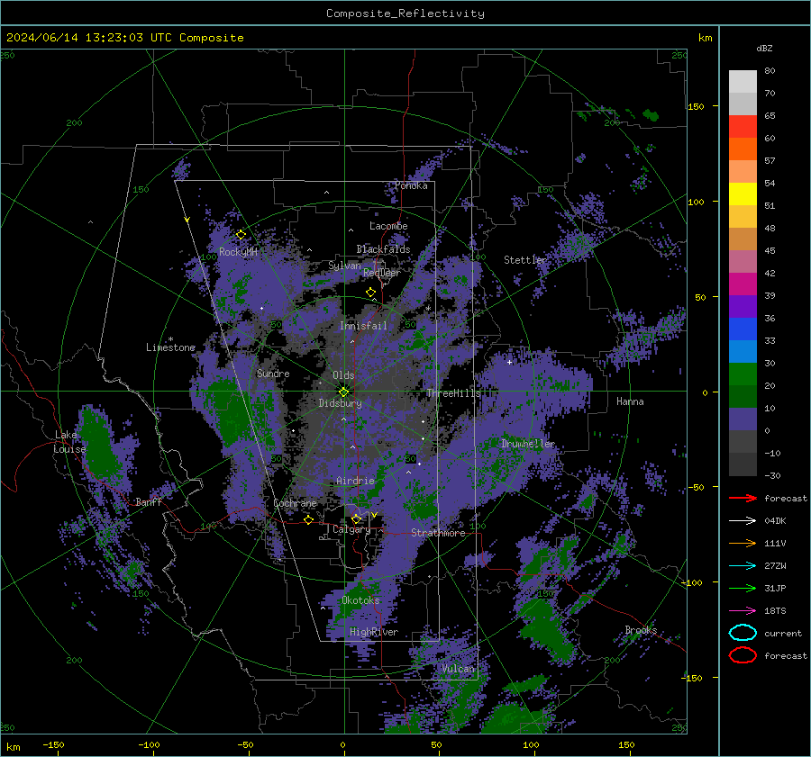Click the cyan 27ZW arrow icon
Image resolution: width=811 pixels, height=757 pixels.
743,566
